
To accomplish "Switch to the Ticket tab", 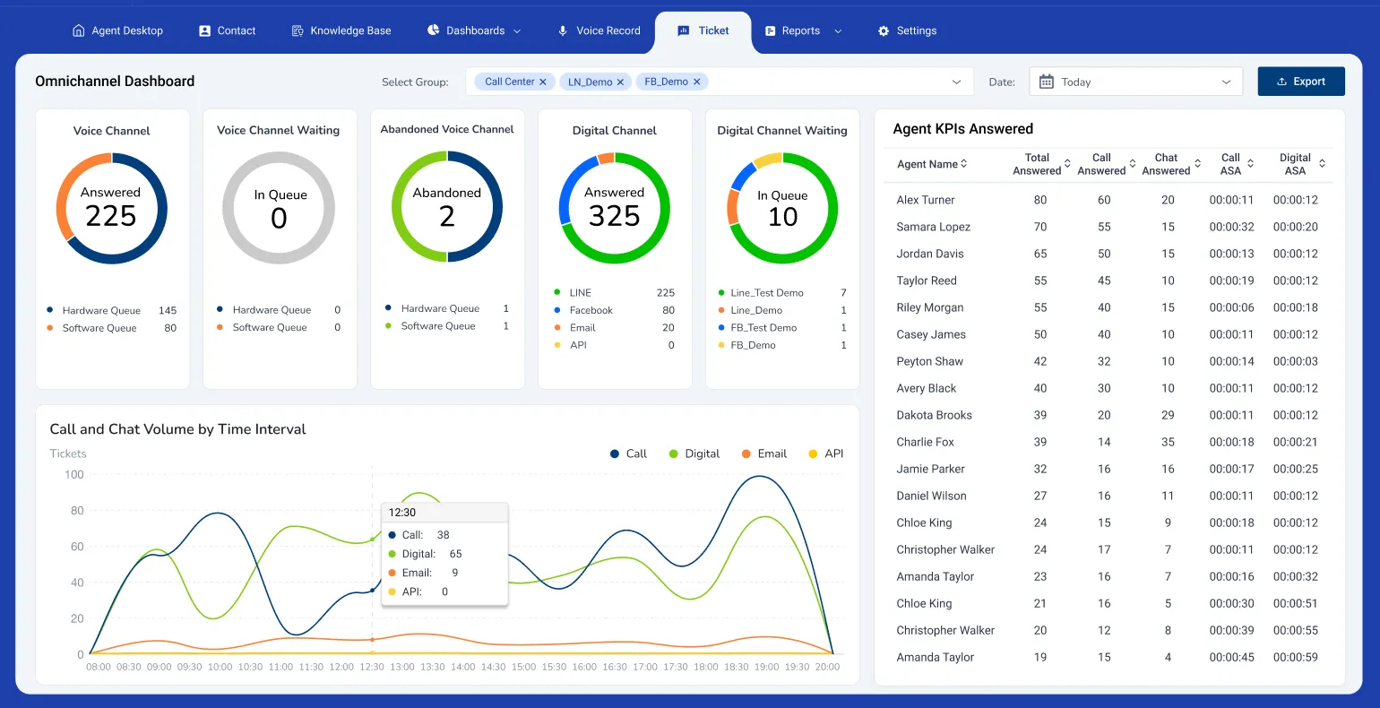I will (x=703, y=30).
